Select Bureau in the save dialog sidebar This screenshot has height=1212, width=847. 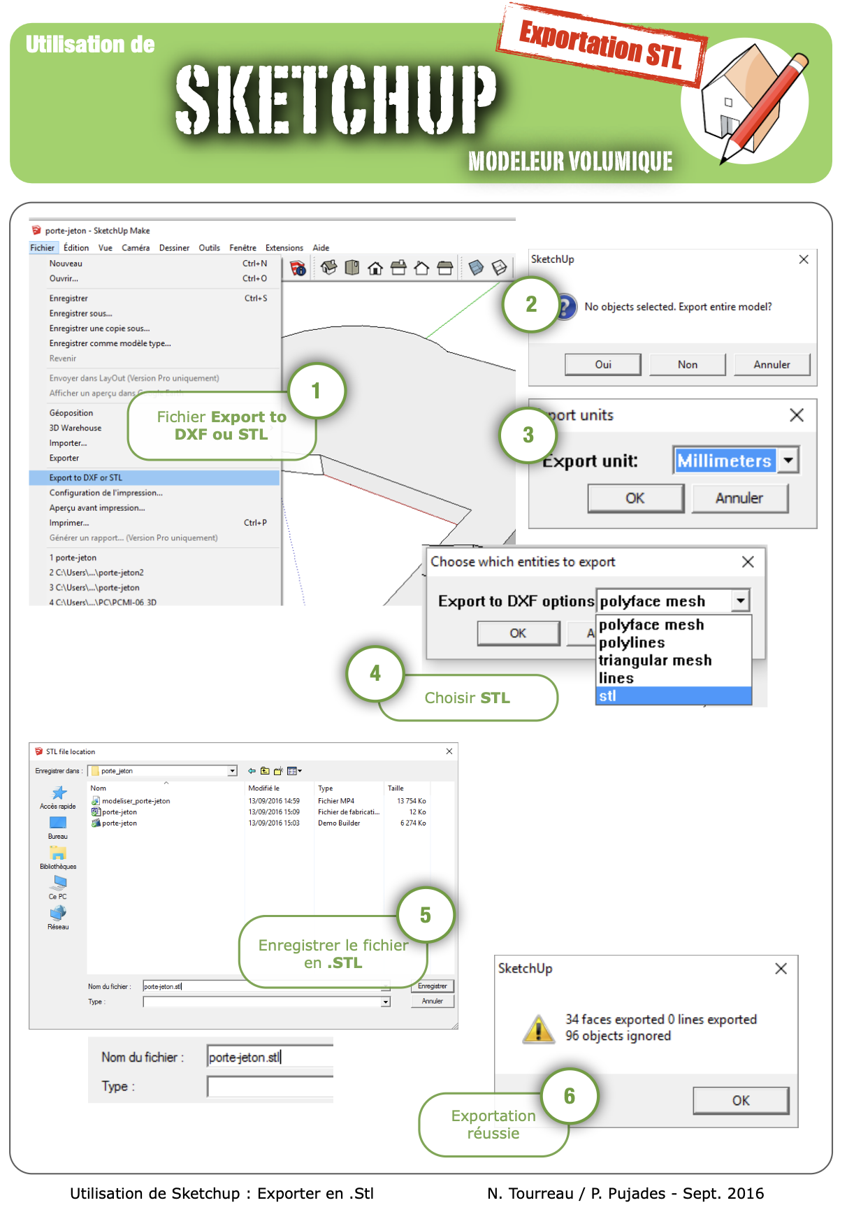[x=58, y=828]
